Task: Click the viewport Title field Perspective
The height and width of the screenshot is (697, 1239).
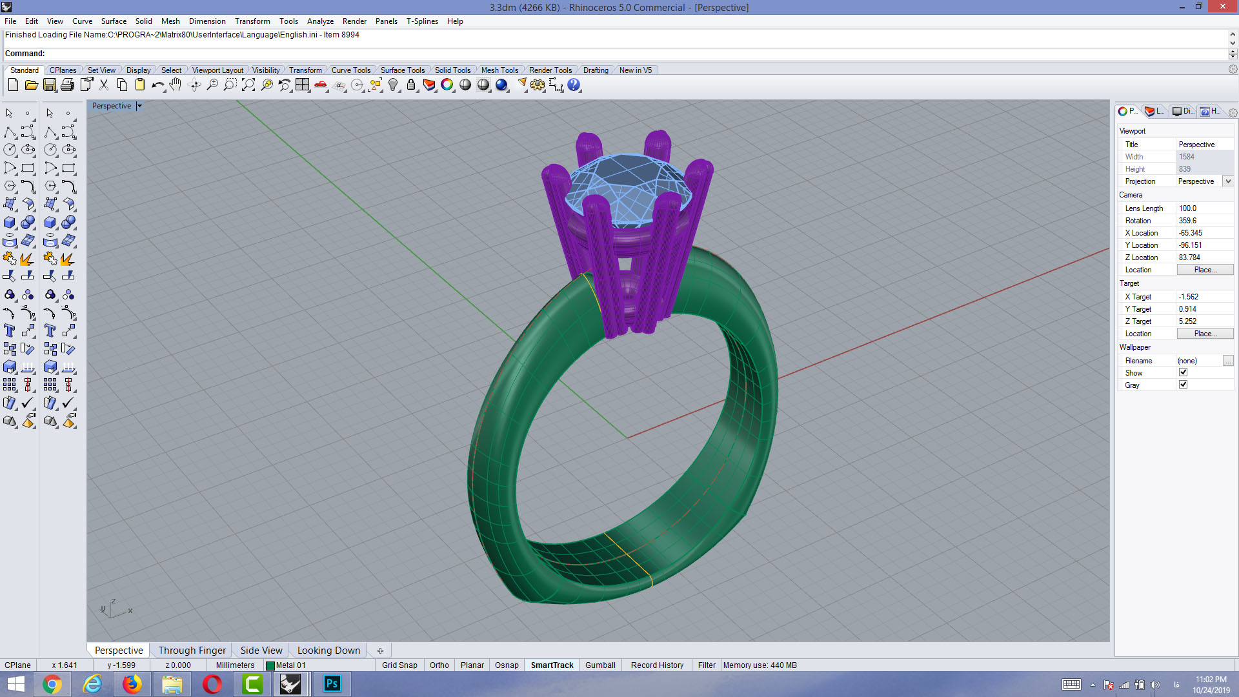Action: coord(1205,145)
